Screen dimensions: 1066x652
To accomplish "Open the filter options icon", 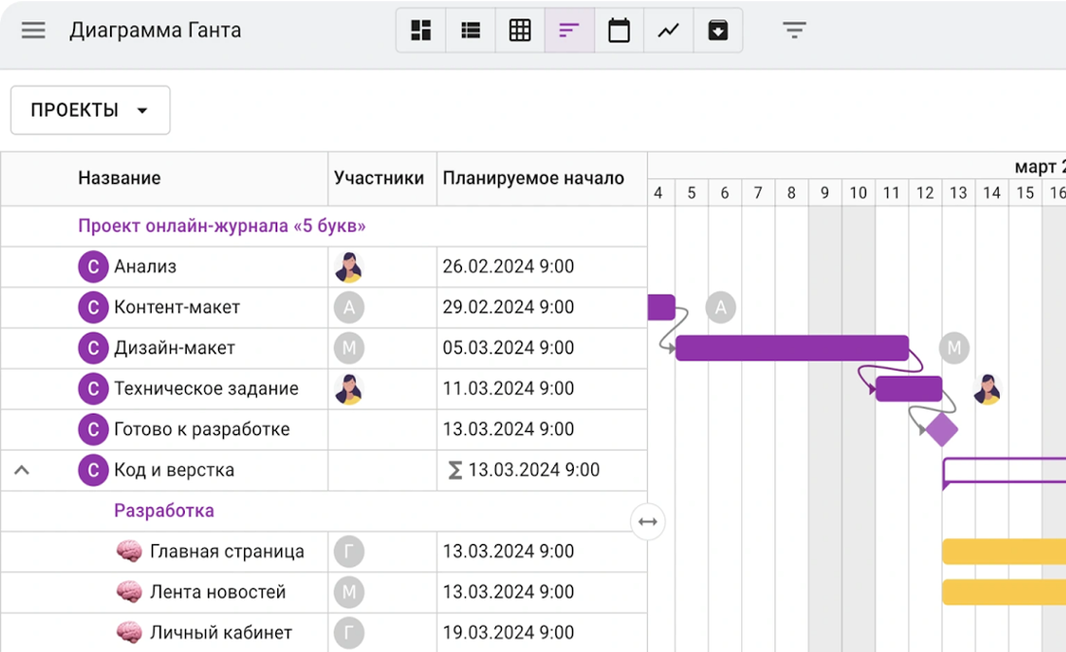I will (x=795, y=31).
